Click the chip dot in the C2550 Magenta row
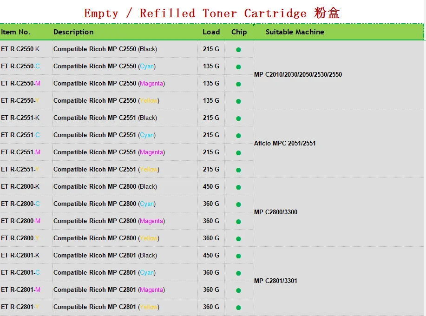 click(238, 84)
